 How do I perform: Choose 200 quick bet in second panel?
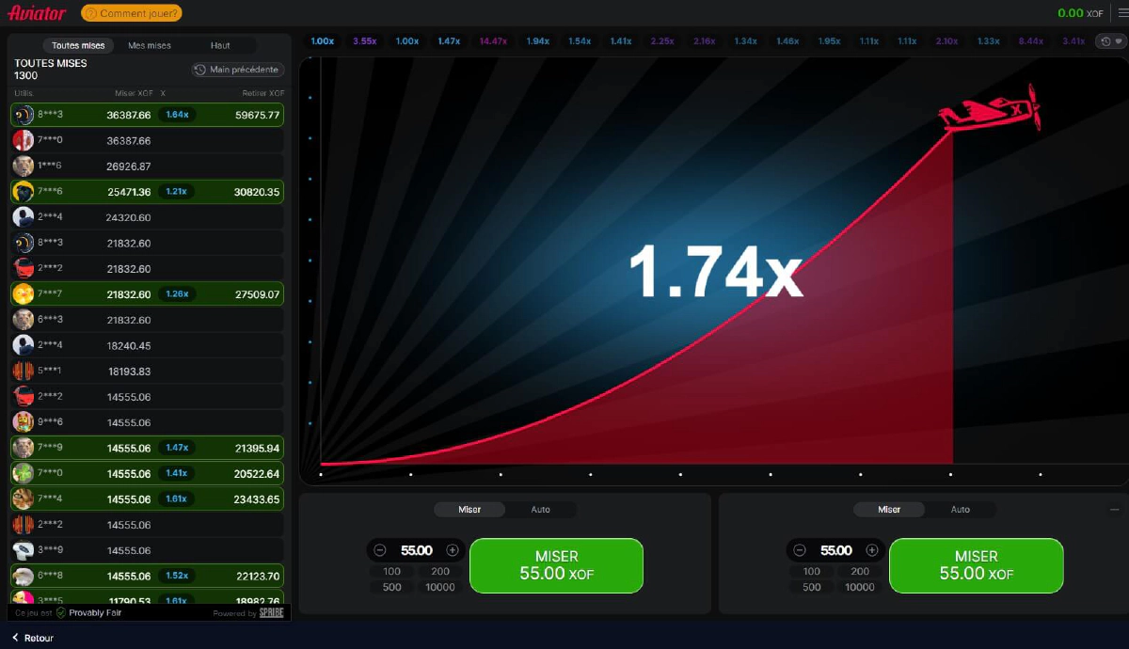point(860,571)
